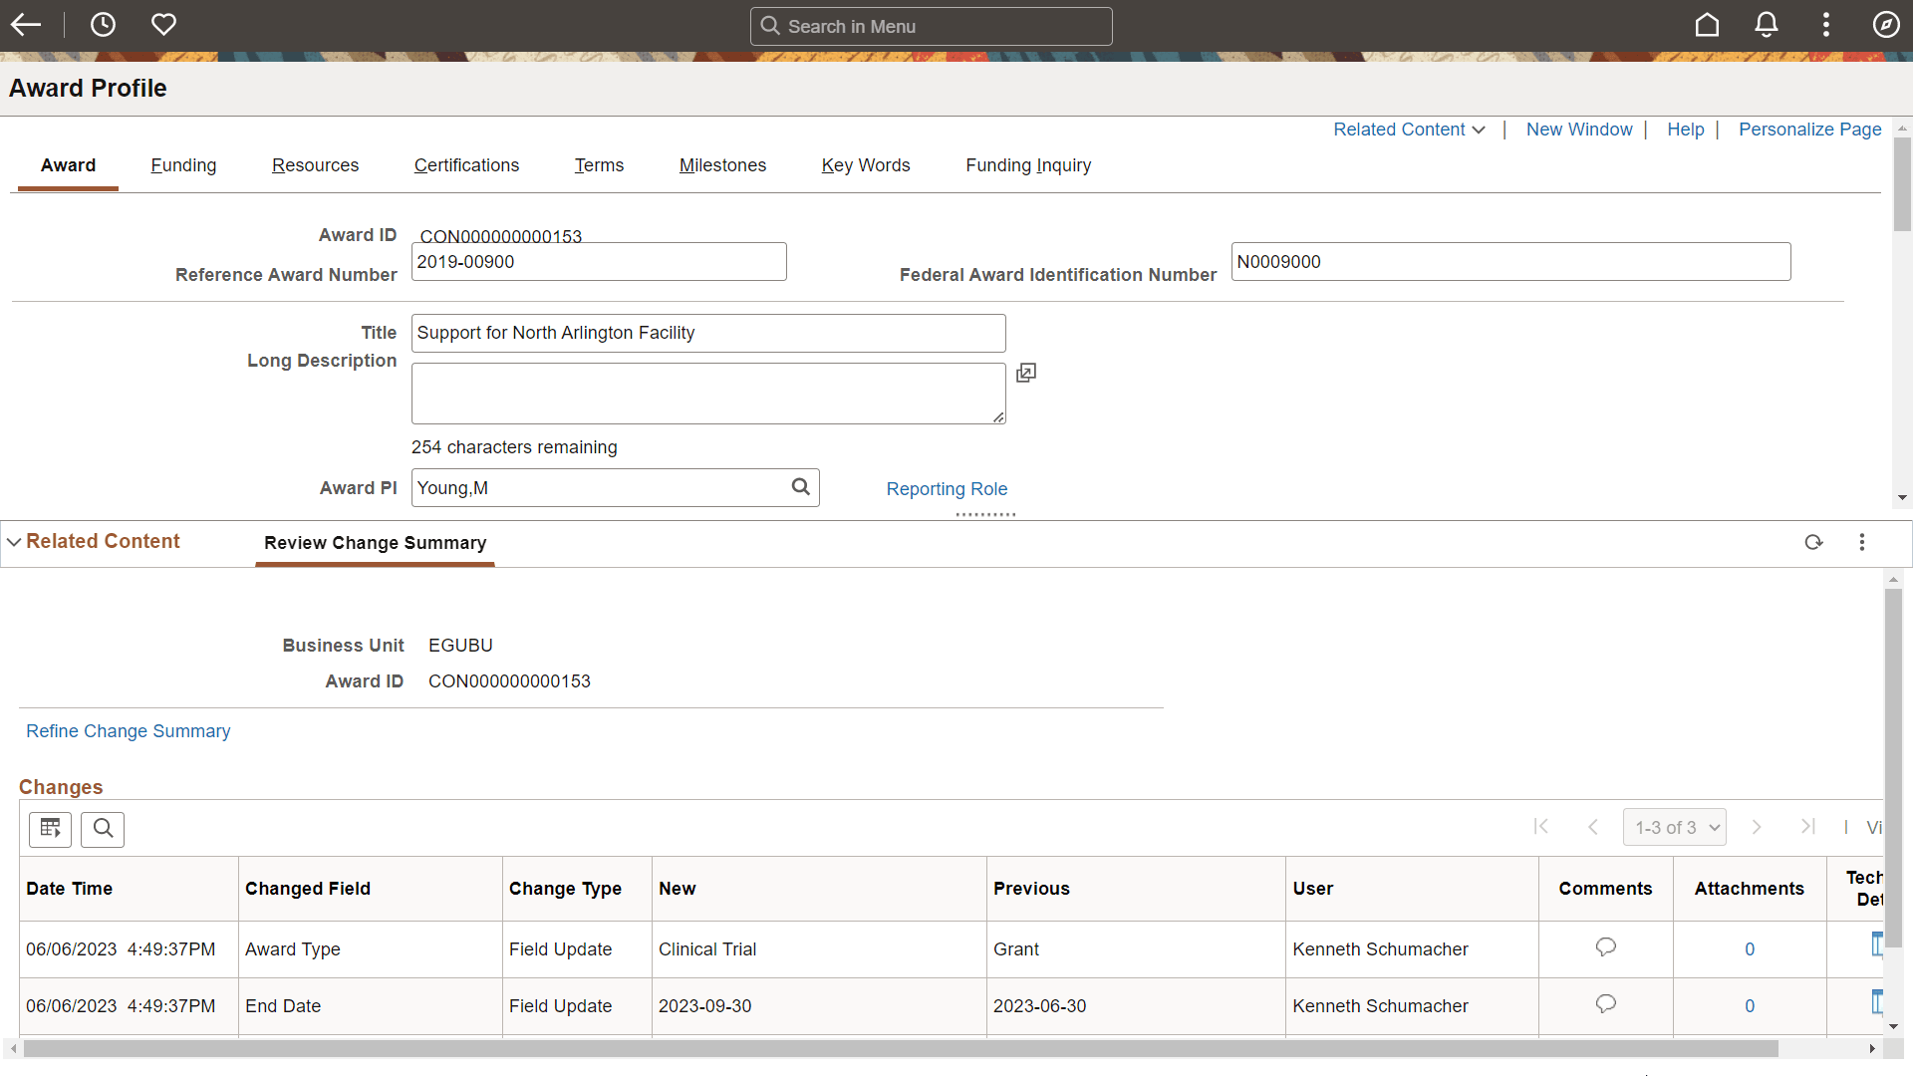
Task: Open the comment bubble for Award Type change
Action: pos(1605,947)
